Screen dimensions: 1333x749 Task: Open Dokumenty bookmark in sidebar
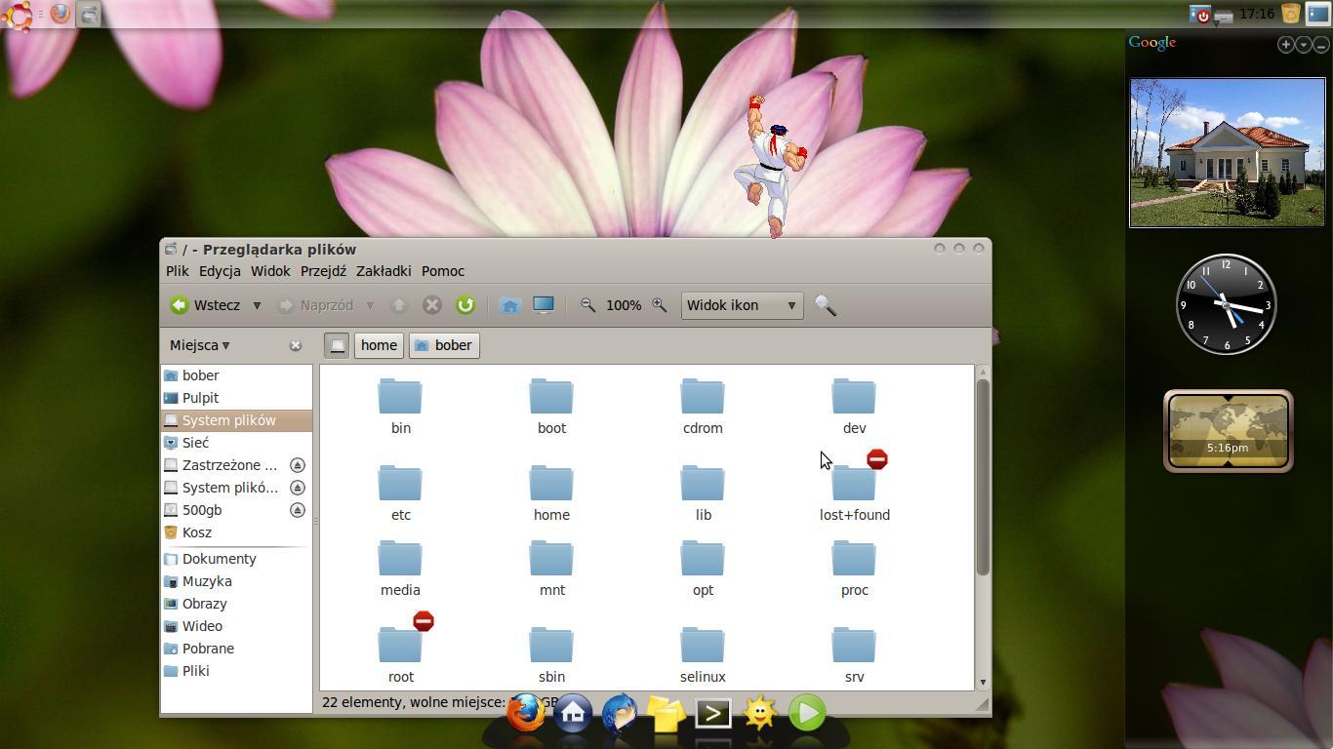[236, 559]
